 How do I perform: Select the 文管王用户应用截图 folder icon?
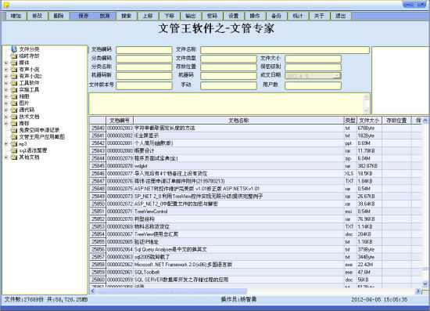tap(14, 137)
